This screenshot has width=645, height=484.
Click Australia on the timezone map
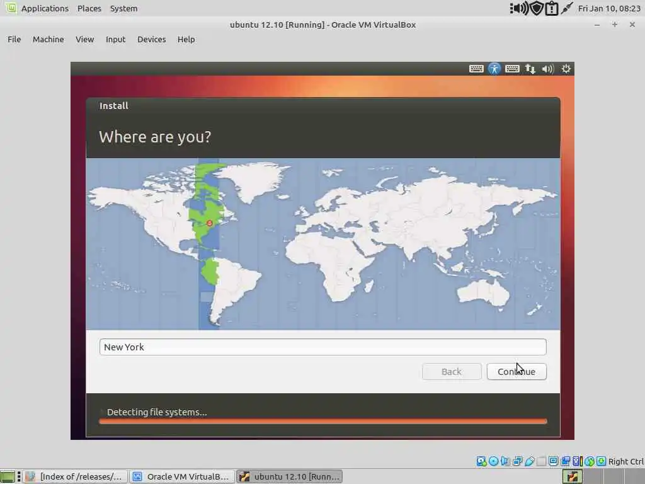[x=484, y=293]
